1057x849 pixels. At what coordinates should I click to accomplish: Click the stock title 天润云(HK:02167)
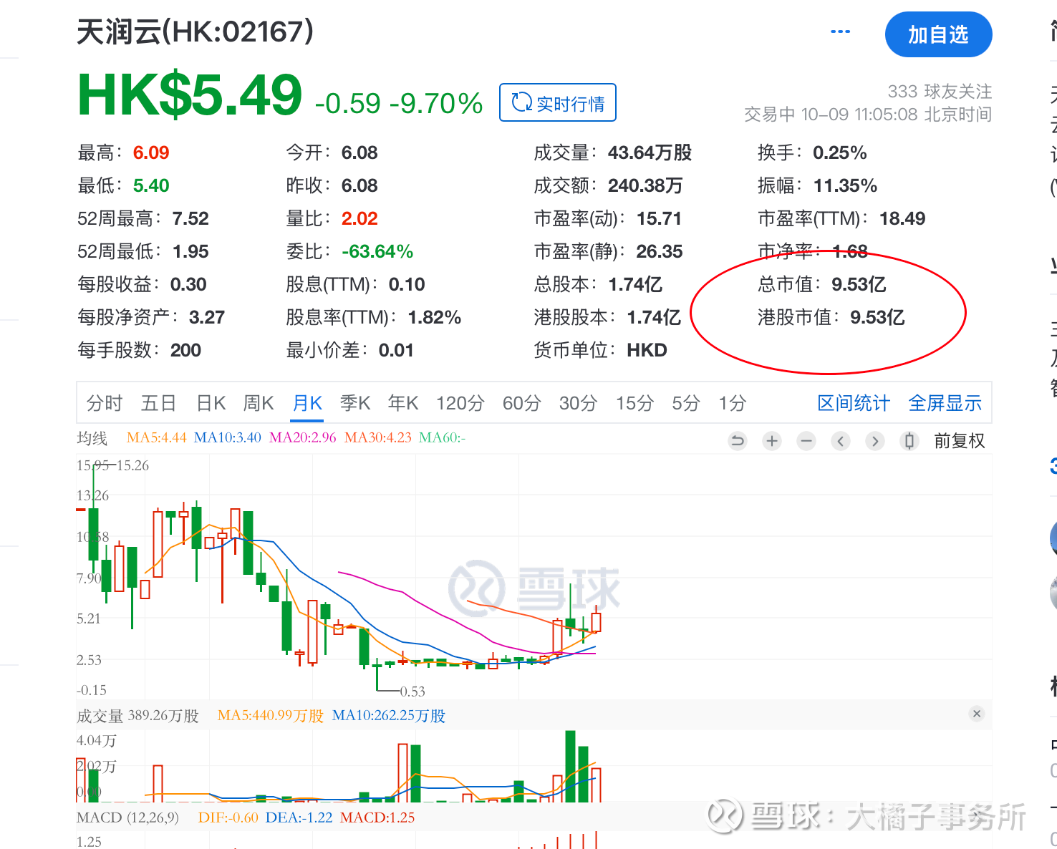click(195, 31)
